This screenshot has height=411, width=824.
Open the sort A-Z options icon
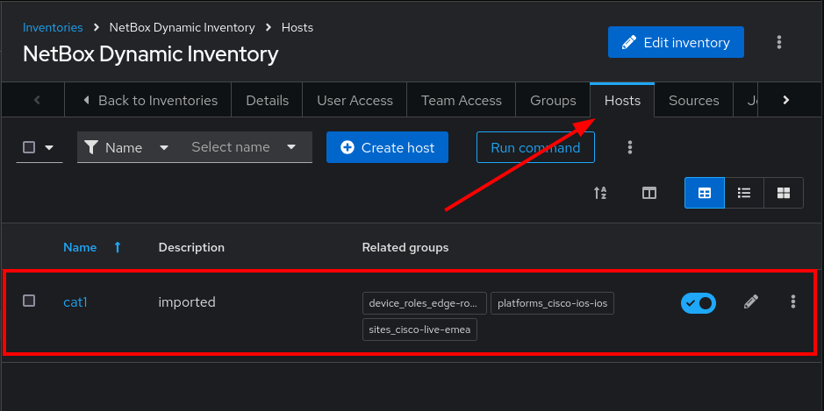600,193
